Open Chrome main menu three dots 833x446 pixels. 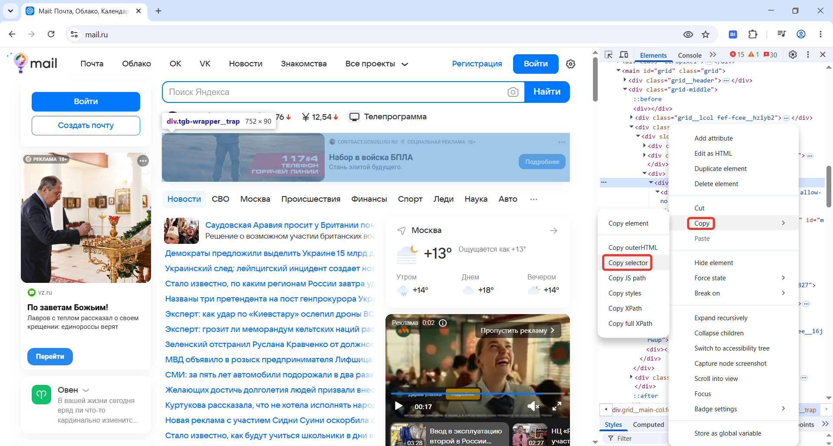(820, 34)
